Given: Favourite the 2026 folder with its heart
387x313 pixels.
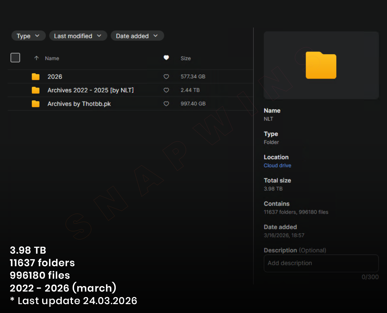Looking at the screenshot, I should tap(166, 76).
